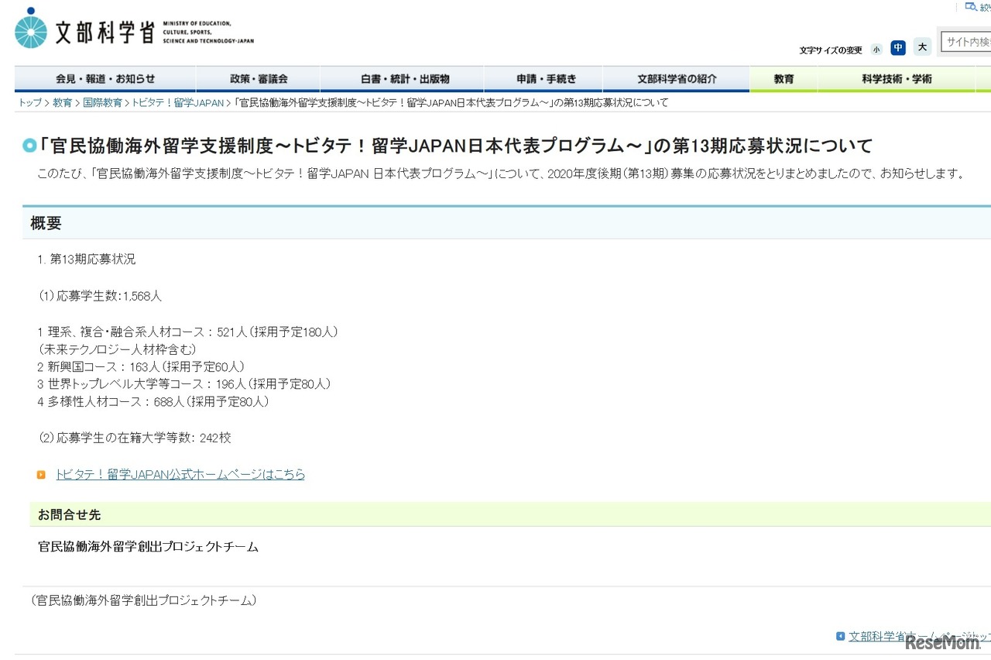The image size is (991, 660).
Task: Select the 大 font size option
Action: pos(921,48)
